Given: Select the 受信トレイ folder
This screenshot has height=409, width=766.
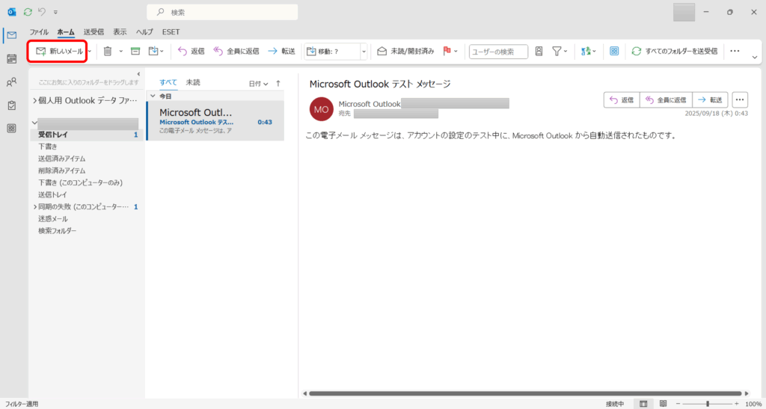Looking at the screenshot, I should [x=87, y=135].
